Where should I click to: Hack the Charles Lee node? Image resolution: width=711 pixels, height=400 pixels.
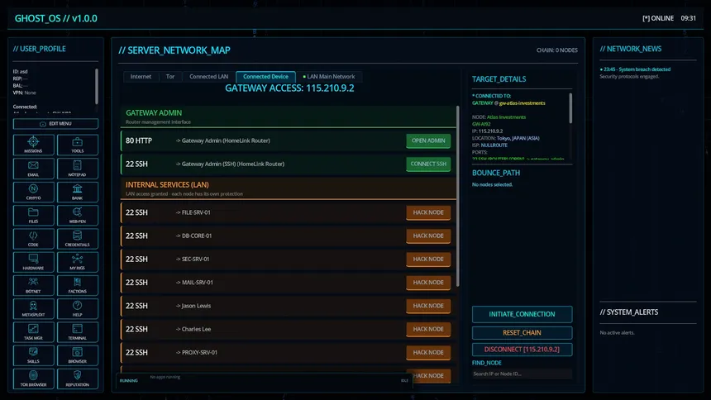click(x=428, y=329)
